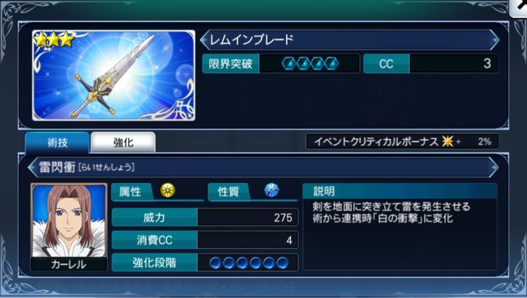This screenshot has height=298, width=527.
Task: Click left arrow of 雷閃衝 banner
Action: [x=32, y=167]
